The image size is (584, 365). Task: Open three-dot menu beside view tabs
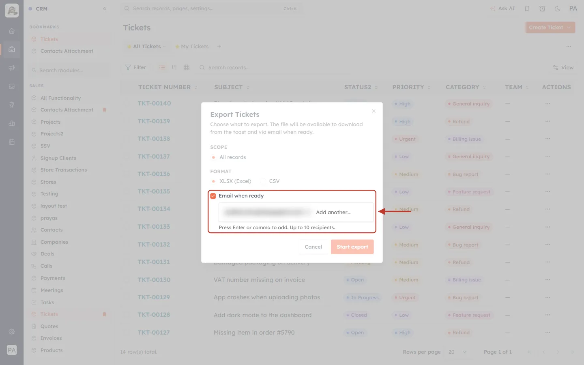[569, 47]
